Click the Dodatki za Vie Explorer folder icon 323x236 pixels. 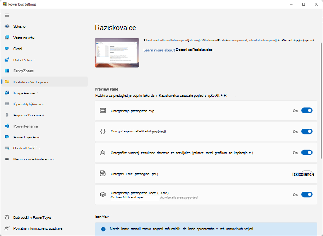click(7, 82)
